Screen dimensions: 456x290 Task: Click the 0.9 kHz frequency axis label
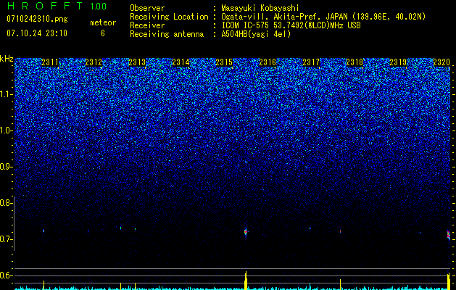6,167
